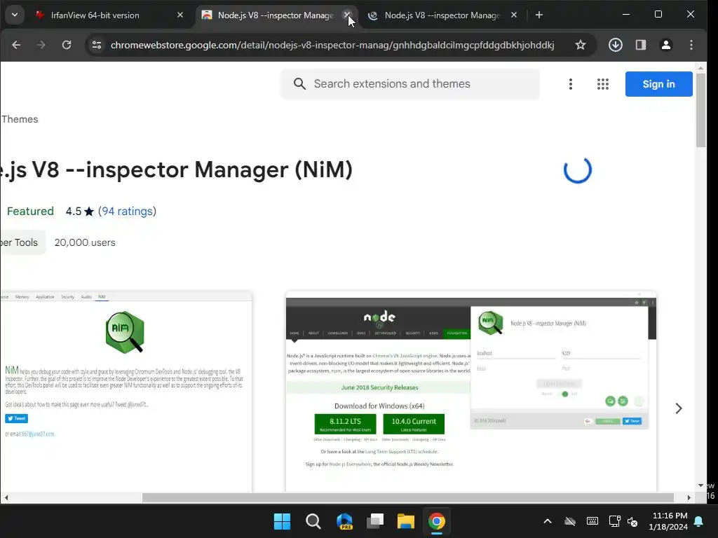
Task: Launch Microsoft Edge PRE from taskbar
Action: click(344, 521)
